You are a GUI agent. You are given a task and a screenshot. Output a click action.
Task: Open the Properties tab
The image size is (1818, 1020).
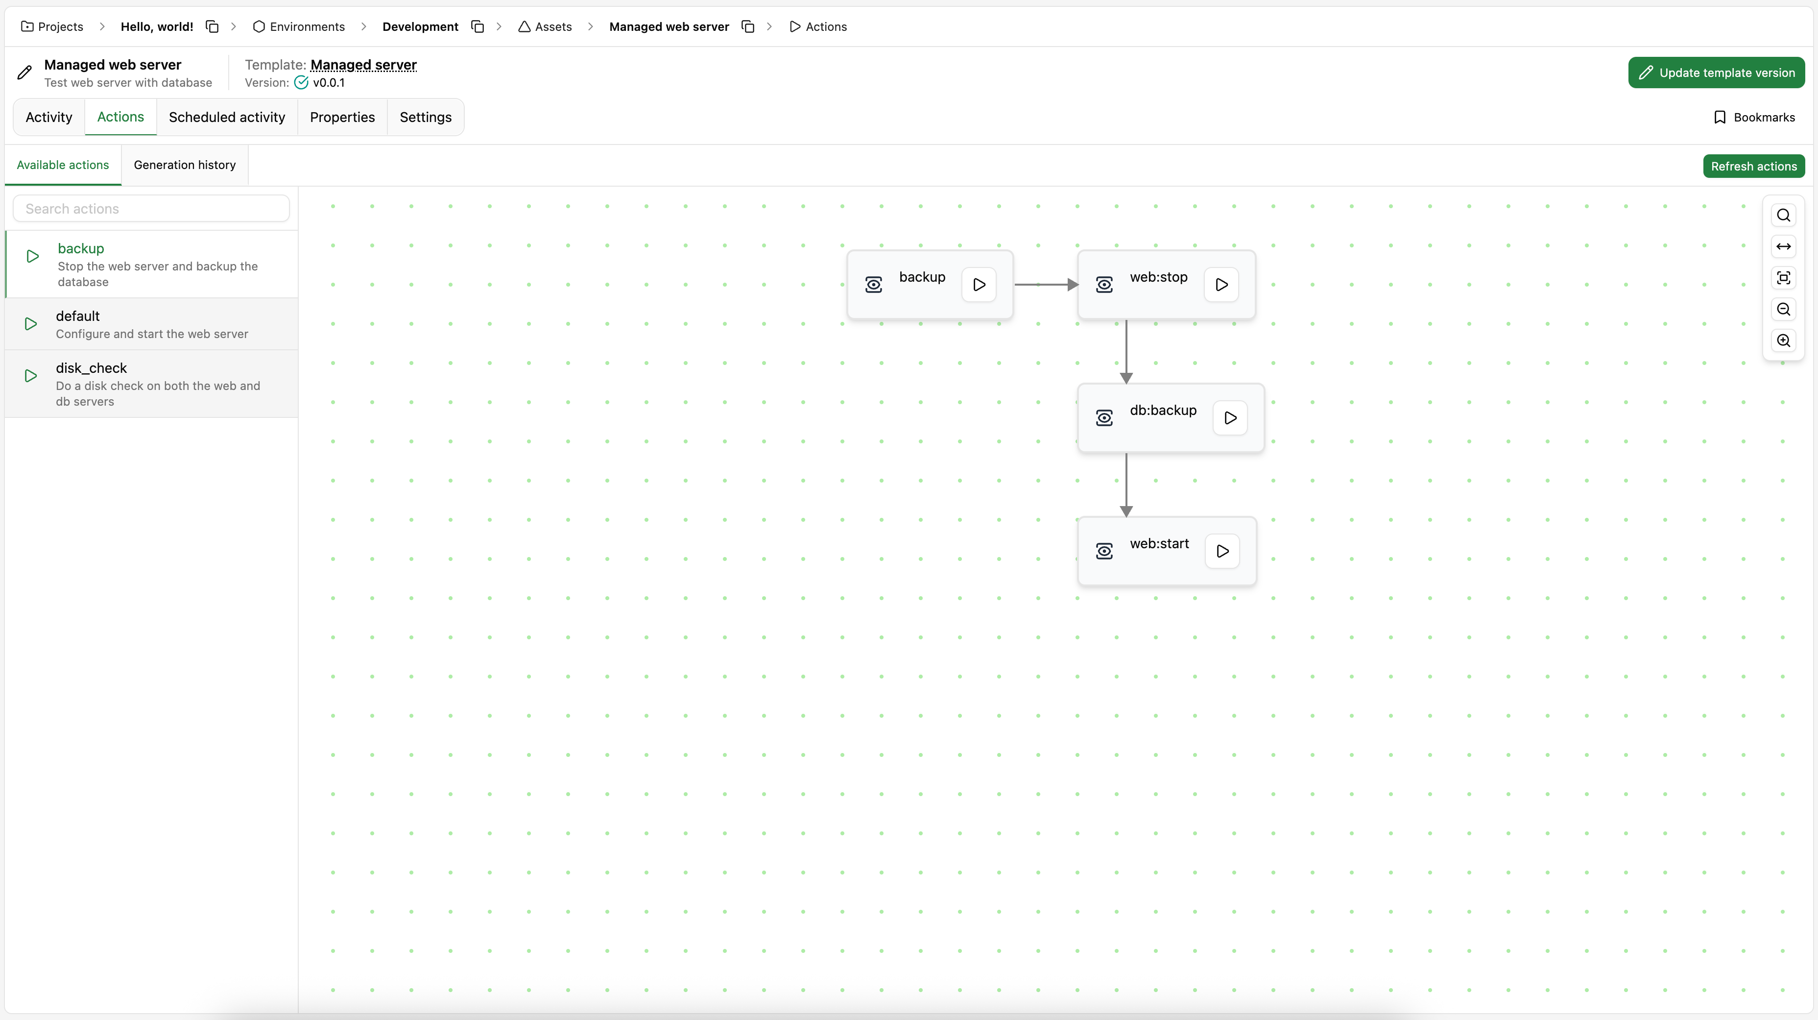click(x=342, y=117)
